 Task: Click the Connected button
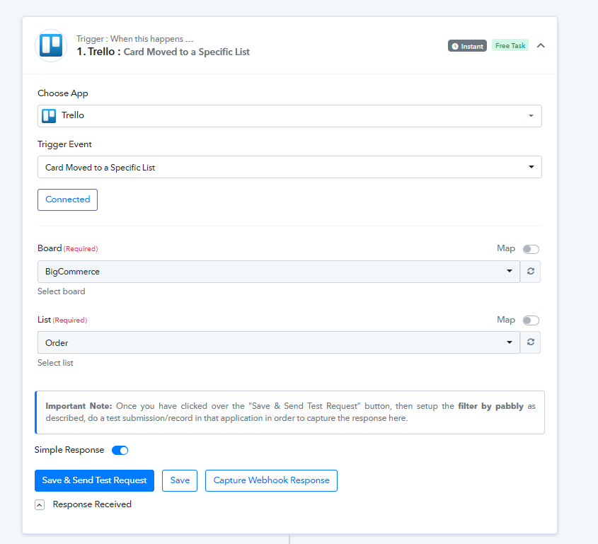[x=67, y=199]
